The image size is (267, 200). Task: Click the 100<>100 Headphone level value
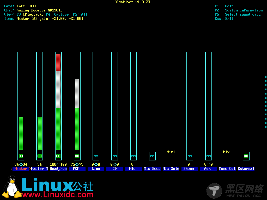click(x=58, y=165)
